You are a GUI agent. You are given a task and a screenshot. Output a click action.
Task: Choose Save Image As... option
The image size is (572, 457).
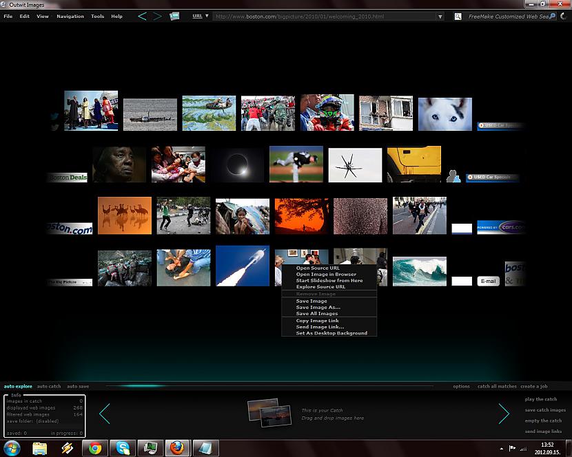(329, 307)
